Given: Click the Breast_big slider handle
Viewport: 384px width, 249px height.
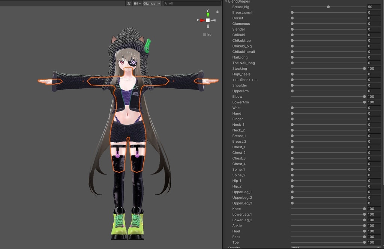Looking at the screenshot, I should [328, 7].
